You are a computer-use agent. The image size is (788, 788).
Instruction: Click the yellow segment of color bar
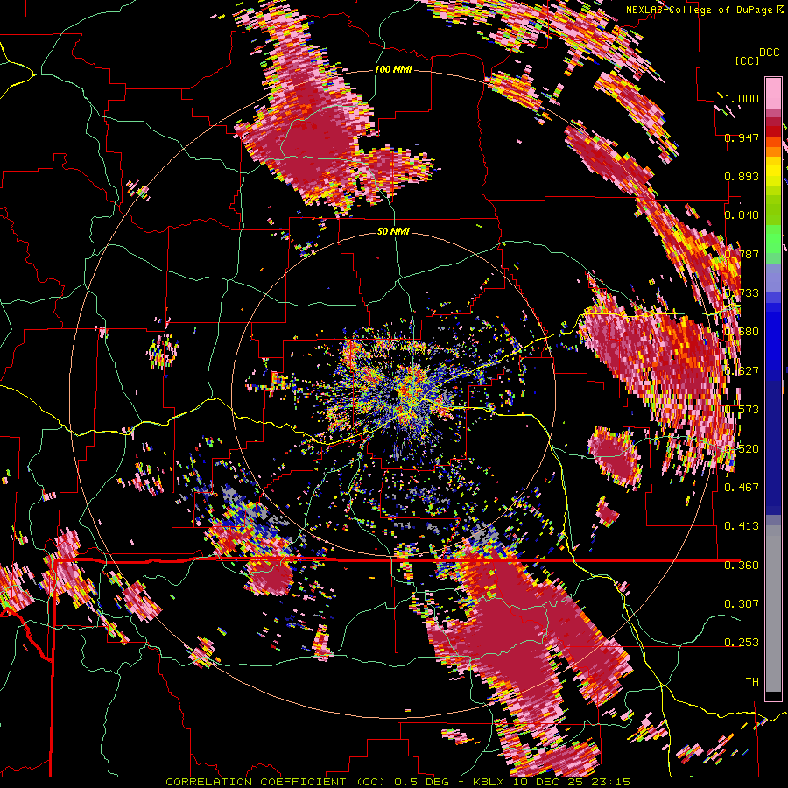pos(773,172)
